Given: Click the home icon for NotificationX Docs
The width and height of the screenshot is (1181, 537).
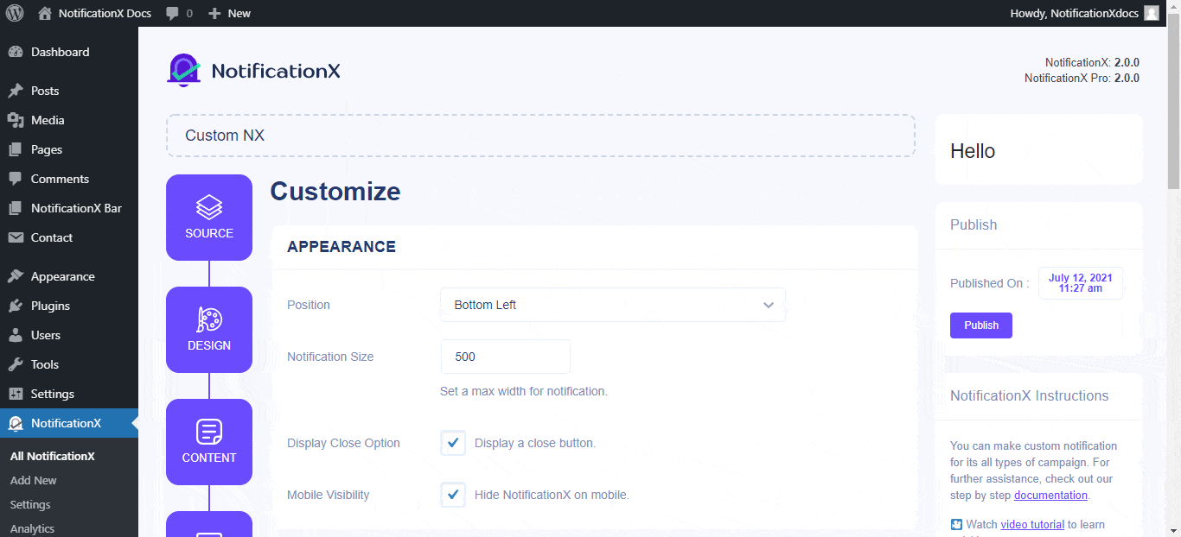Looking at the screenshot, I should (45, 13).
